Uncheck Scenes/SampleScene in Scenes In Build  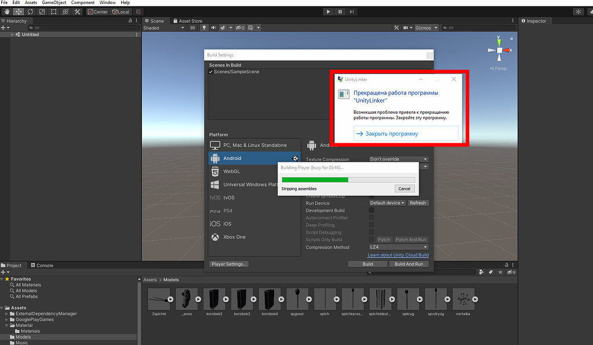(210, 72)
